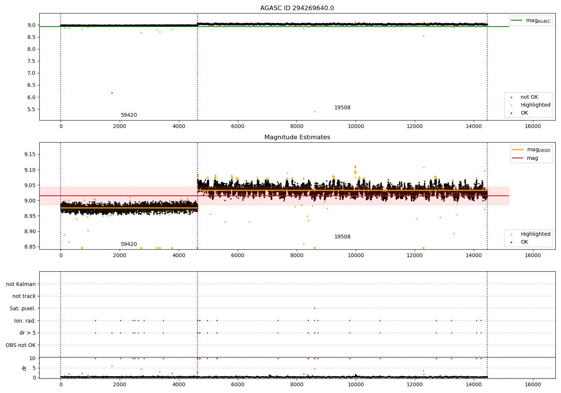
Task: Click the 'Magnitude Estimates' plot title
Action: (297, 137)
